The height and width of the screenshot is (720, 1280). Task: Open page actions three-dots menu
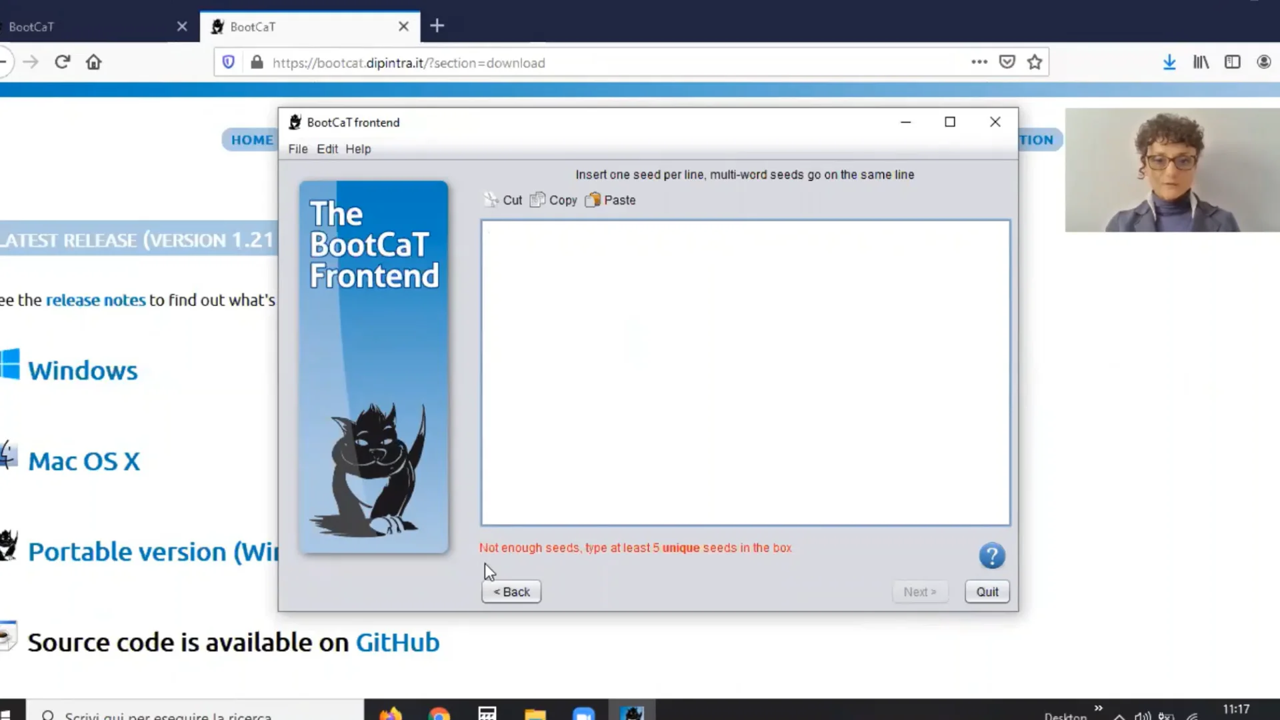pyautogui.click(x=979, y=62)
